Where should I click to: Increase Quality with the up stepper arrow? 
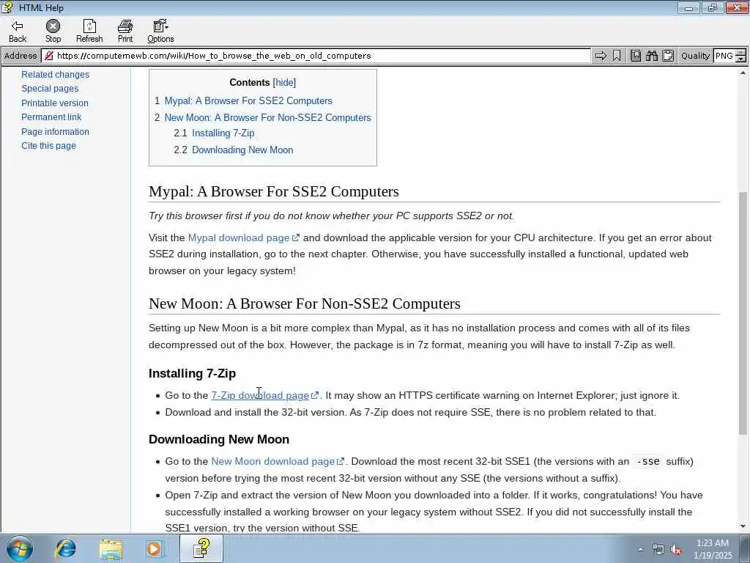[x=741, y=53]
